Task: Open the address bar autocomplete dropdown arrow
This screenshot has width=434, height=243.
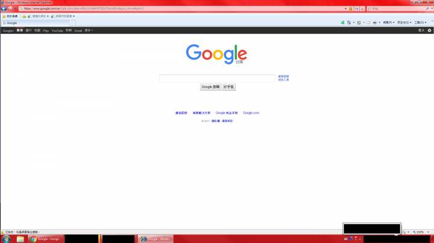Action: click(345, 8)
